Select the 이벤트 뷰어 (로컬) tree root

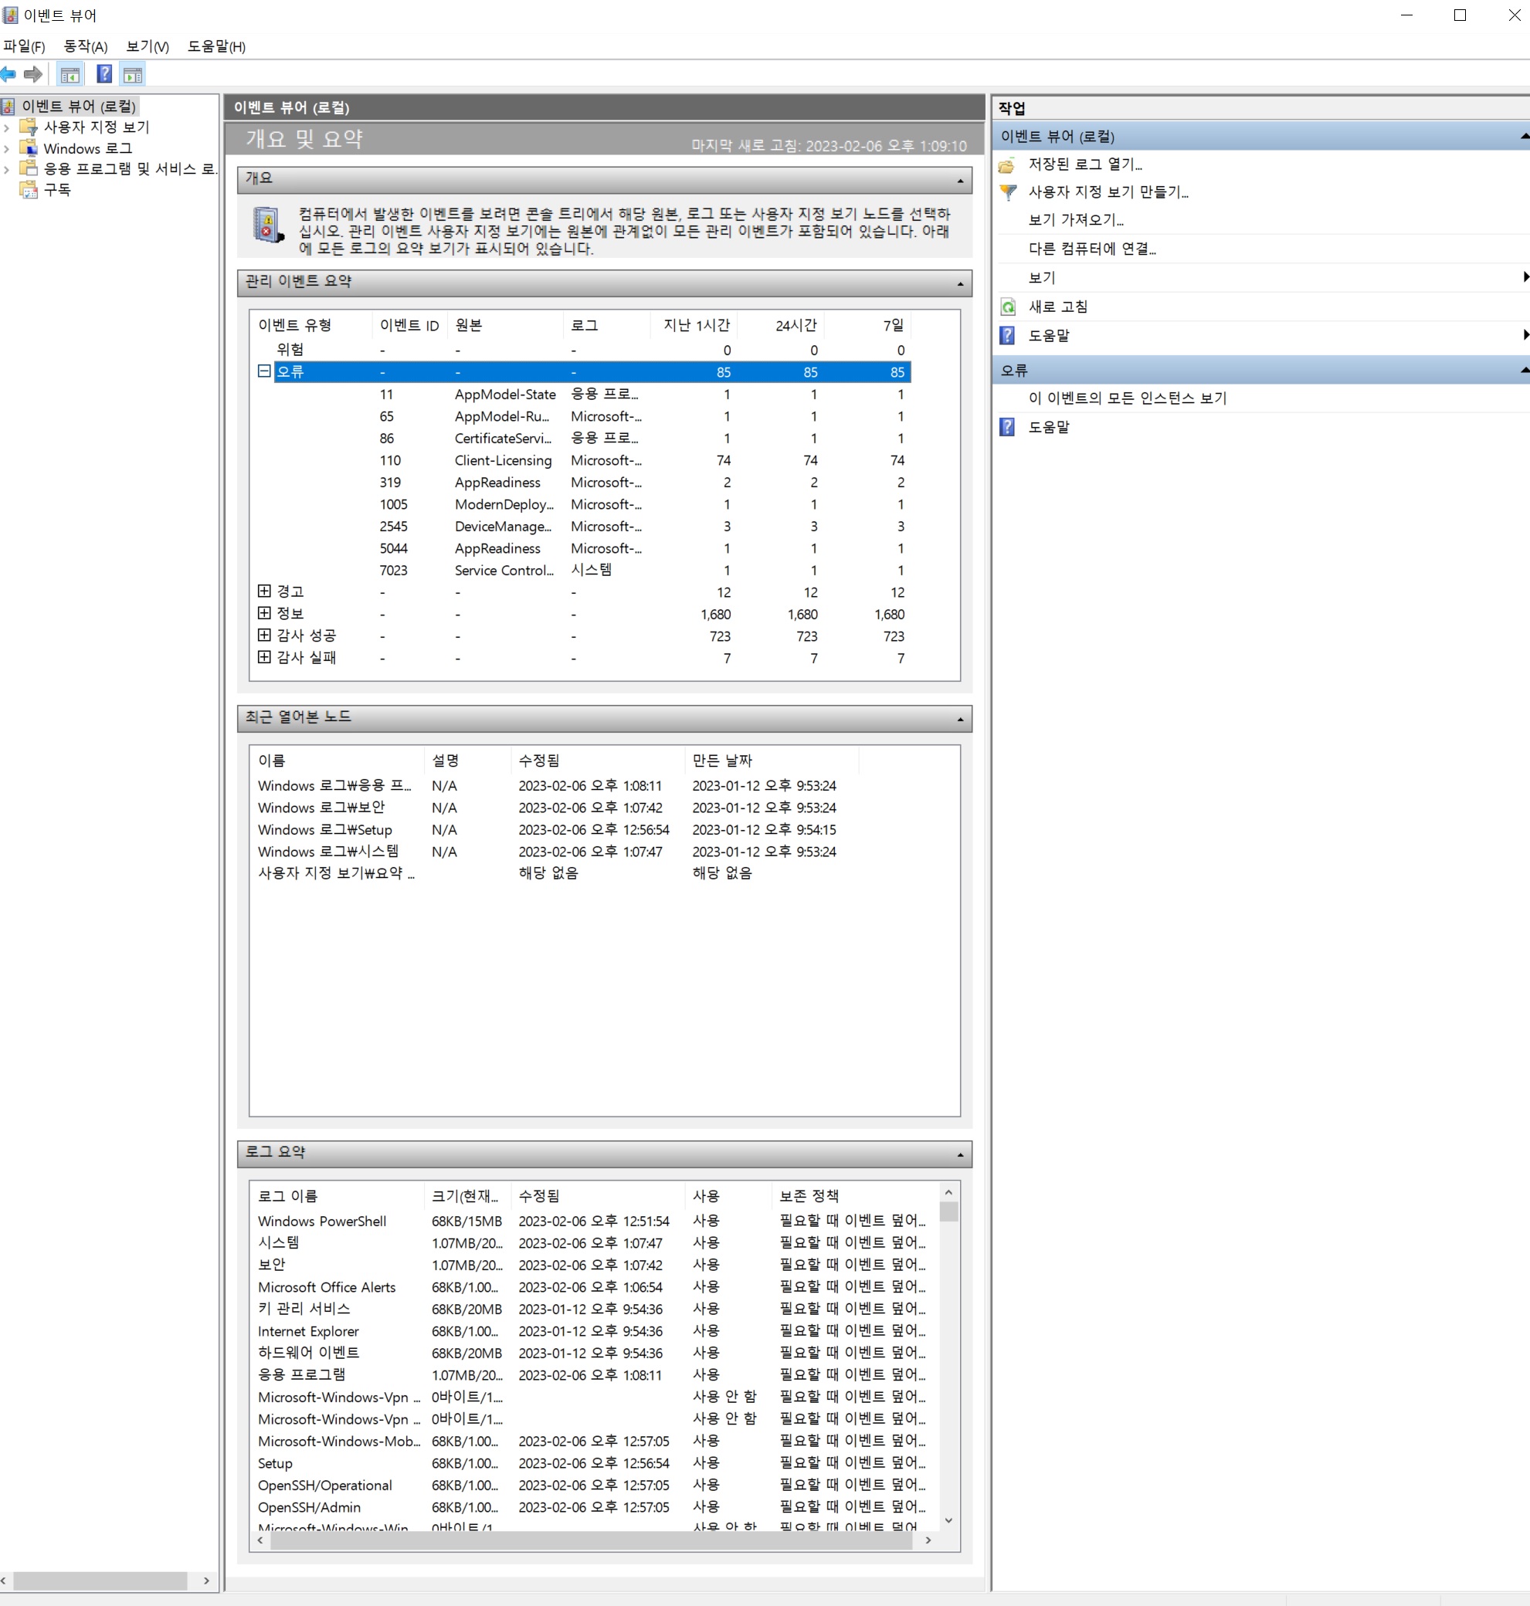click(x=78, y=107)
